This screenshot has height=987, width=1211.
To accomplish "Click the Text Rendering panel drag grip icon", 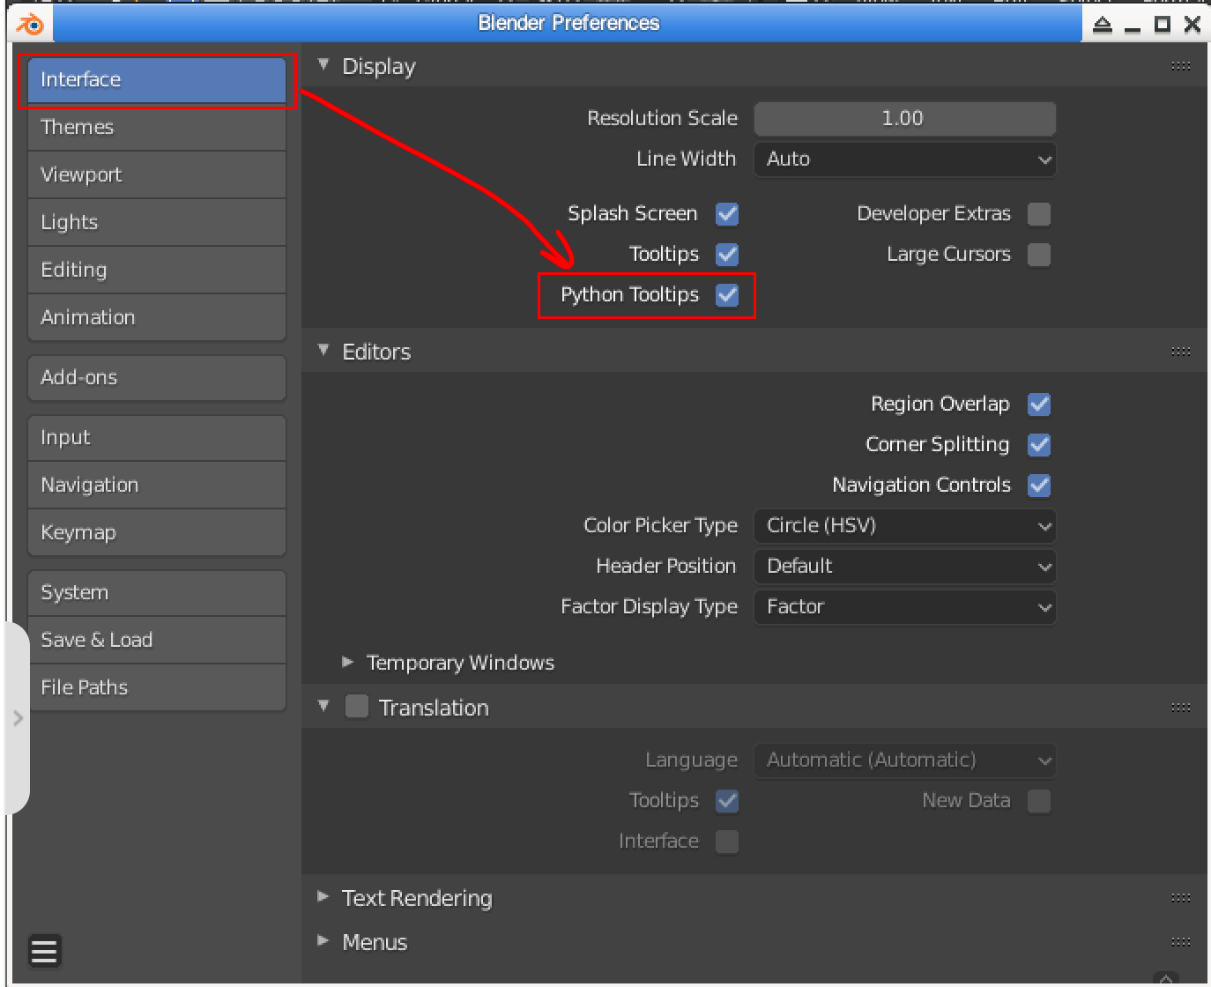I will 1181,898.
